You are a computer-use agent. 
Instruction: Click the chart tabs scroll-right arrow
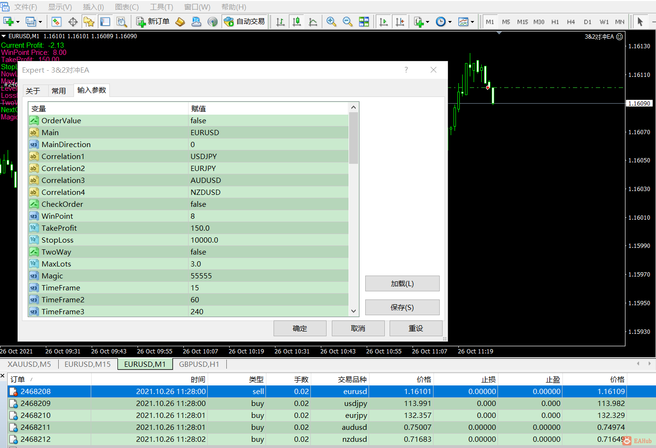(649, 363)
